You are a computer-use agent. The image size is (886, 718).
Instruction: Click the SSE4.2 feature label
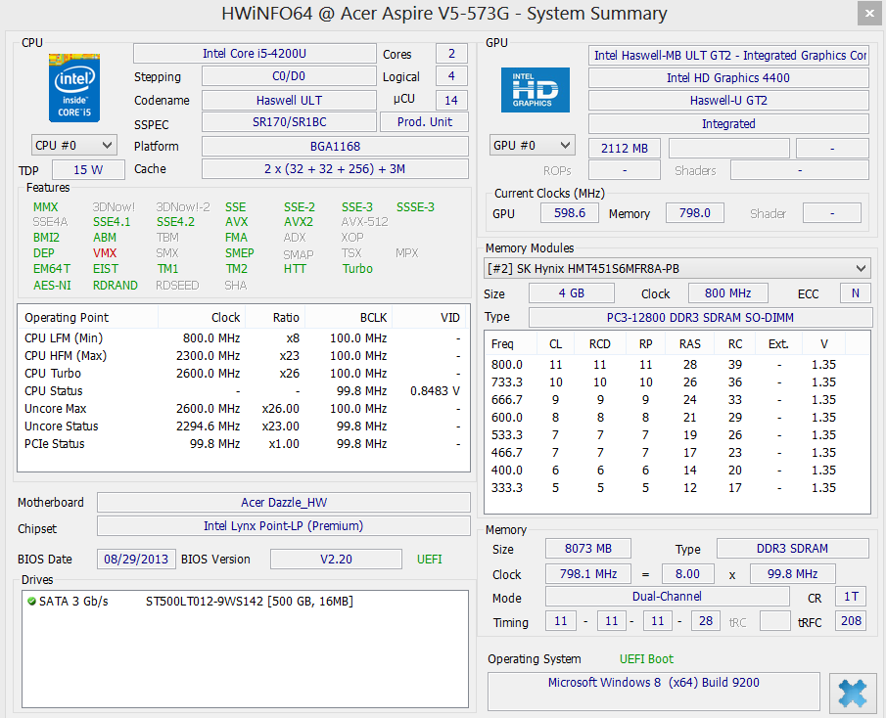[175, 222]
